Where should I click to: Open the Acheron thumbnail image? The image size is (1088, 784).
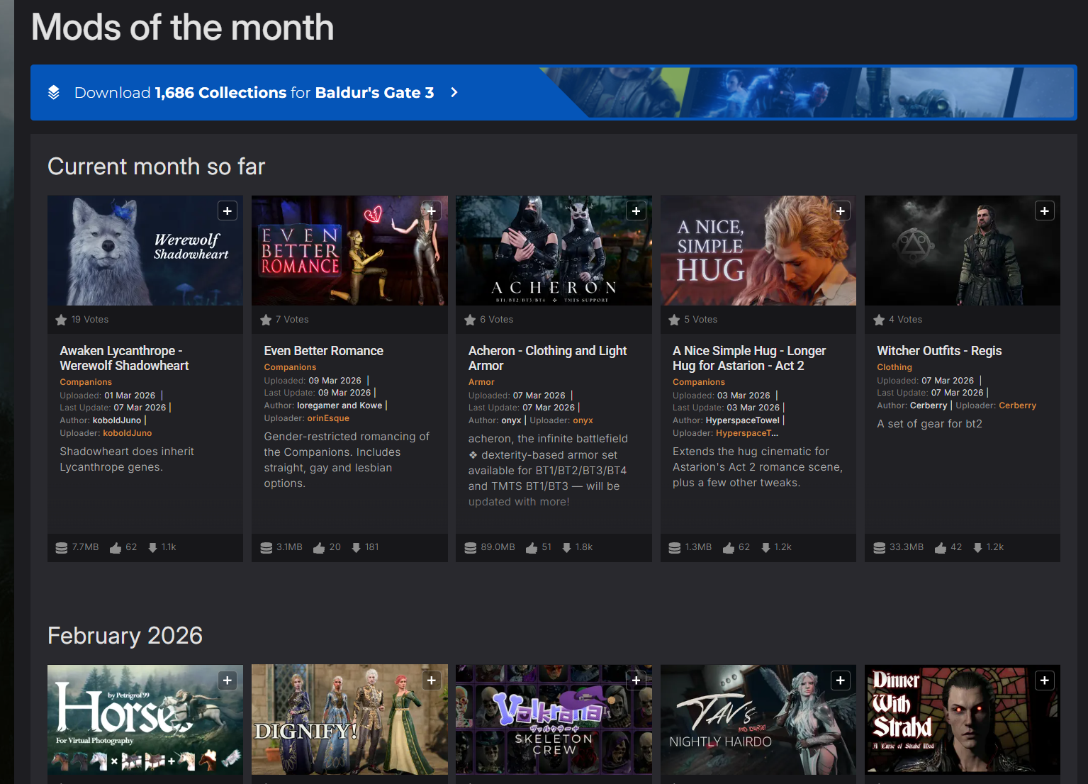coord(554,251)
